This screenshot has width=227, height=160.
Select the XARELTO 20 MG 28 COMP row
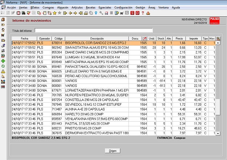coord(114,114)
